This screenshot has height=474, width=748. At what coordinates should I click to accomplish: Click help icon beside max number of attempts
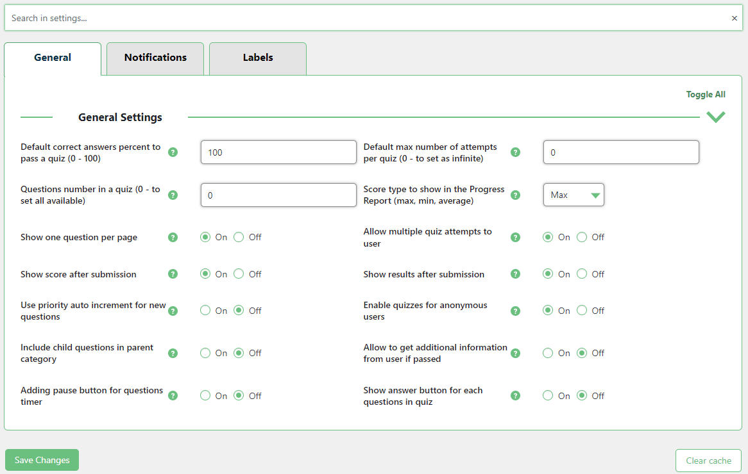pyautogui.click(x=515, y=152)
